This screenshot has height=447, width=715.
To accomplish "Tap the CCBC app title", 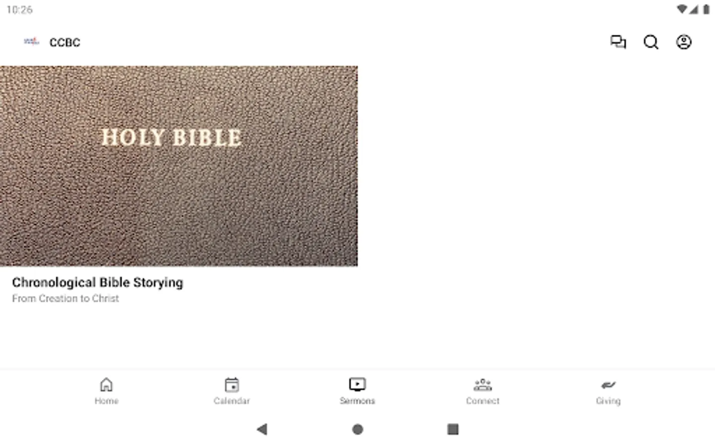I will tap(65, 42).
